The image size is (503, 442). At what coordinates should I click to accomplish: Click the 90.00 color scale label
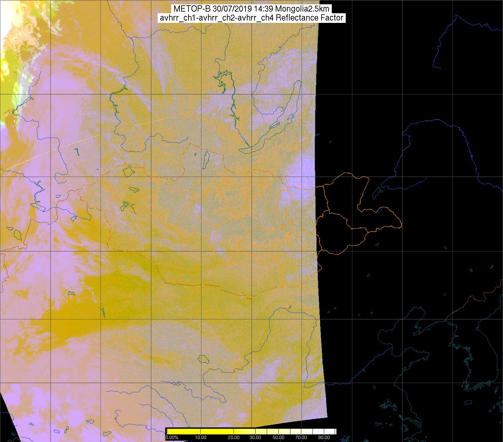[323, 438]
